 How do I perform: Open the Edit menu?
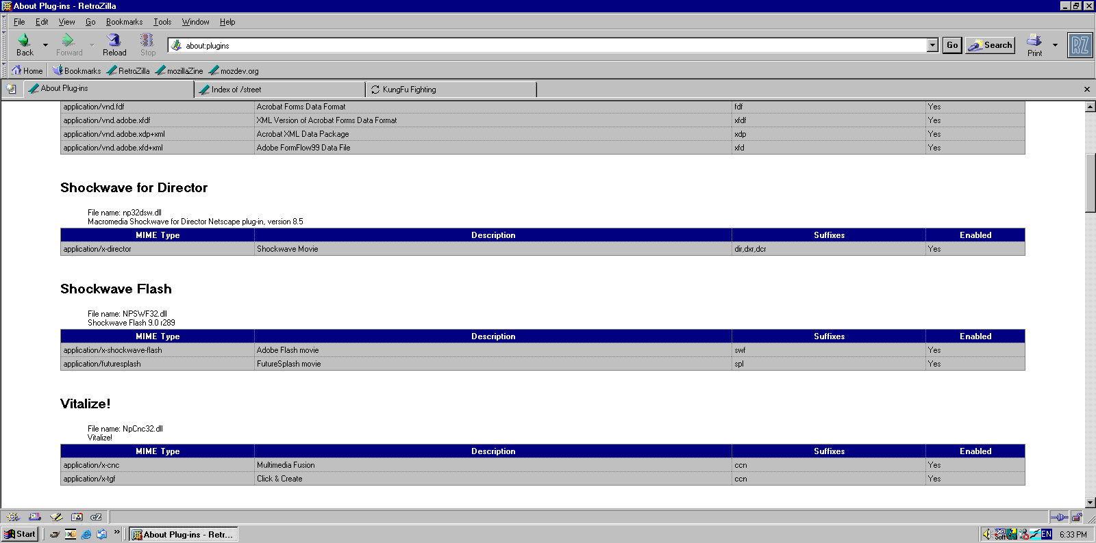[x=42, y=22]
